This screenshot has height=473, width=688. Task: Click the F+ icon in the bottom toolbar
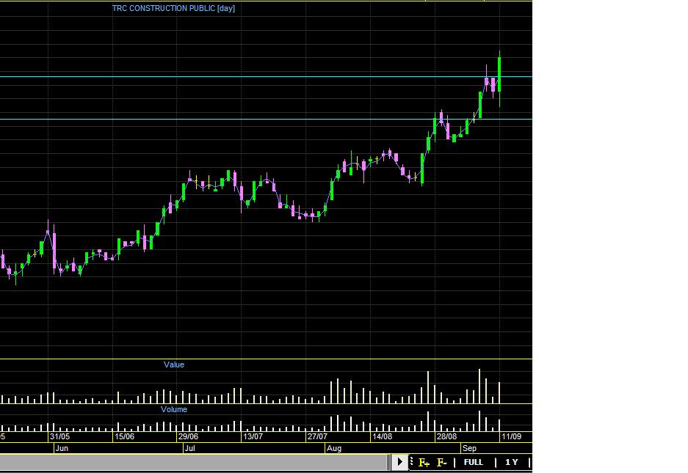(x=424, y=462)
